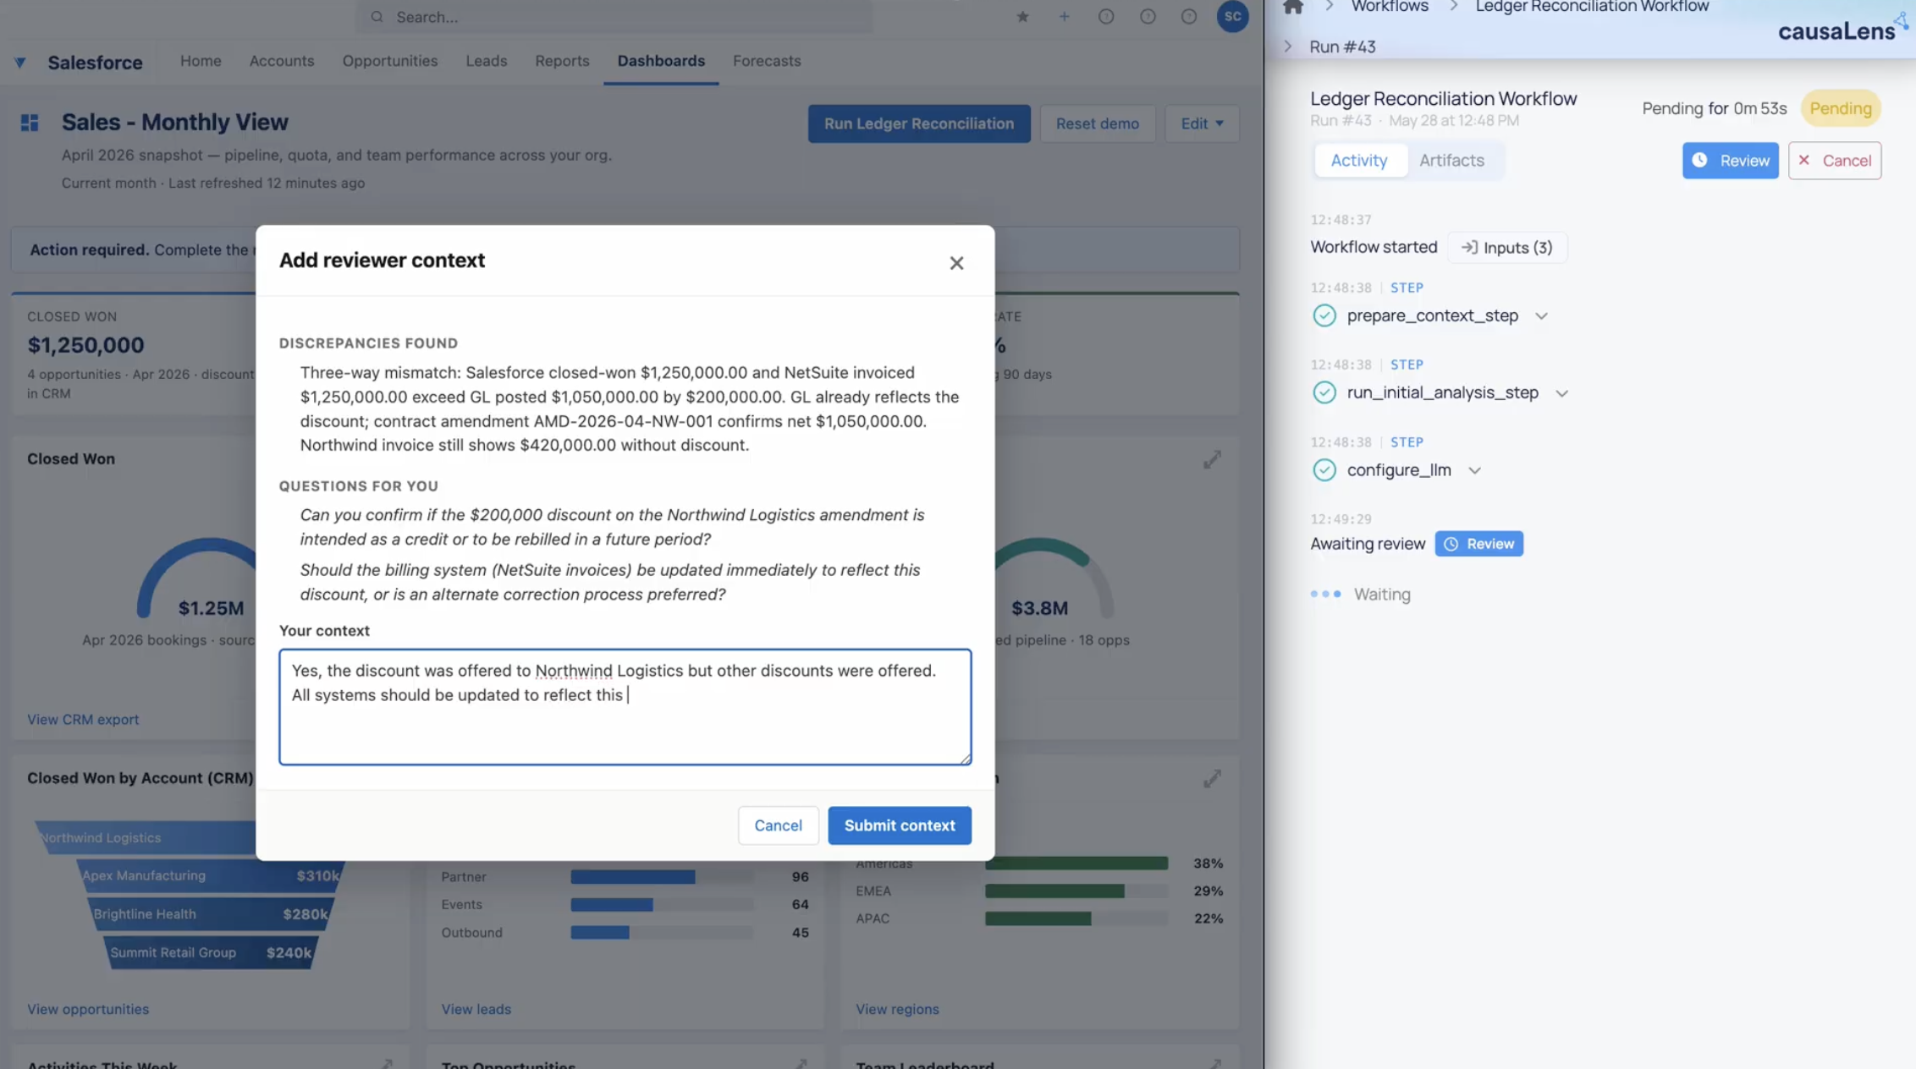Open the Accounts tab
Screen dimensions: 1916x1069
282,61
